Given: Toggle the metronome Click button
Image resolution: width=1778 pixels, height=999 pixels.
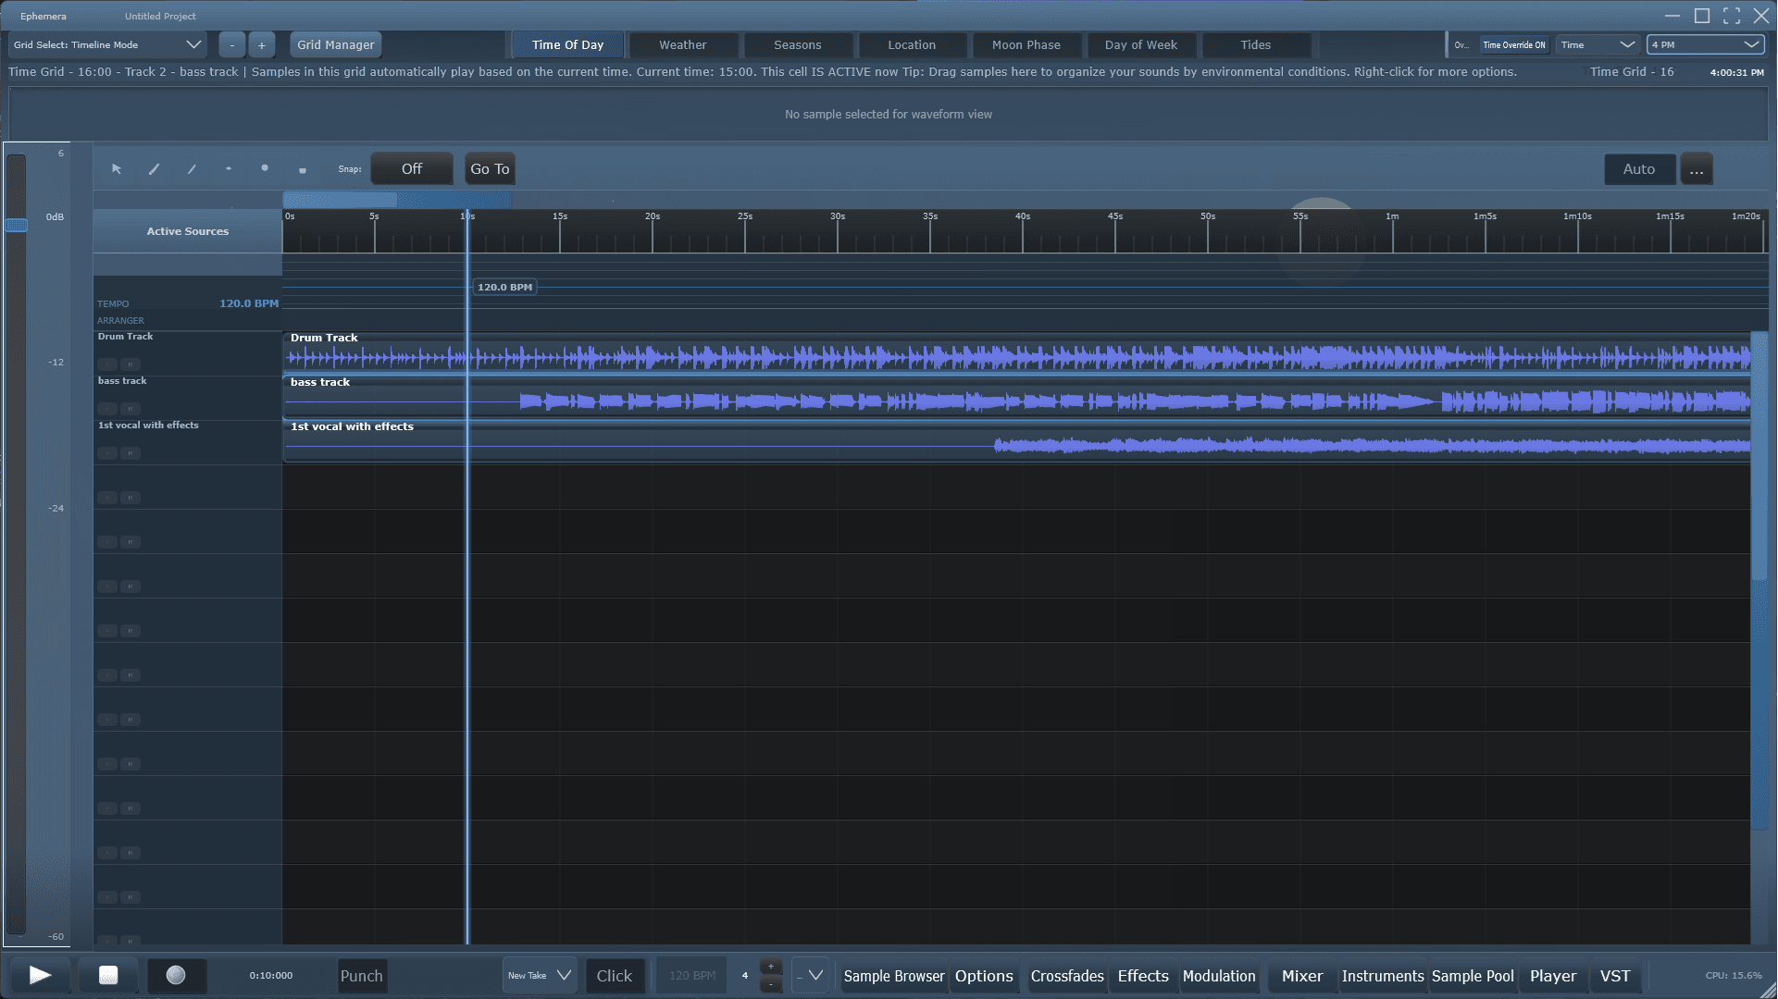Looking at the screenshot, I should click(x=614, y=976).
